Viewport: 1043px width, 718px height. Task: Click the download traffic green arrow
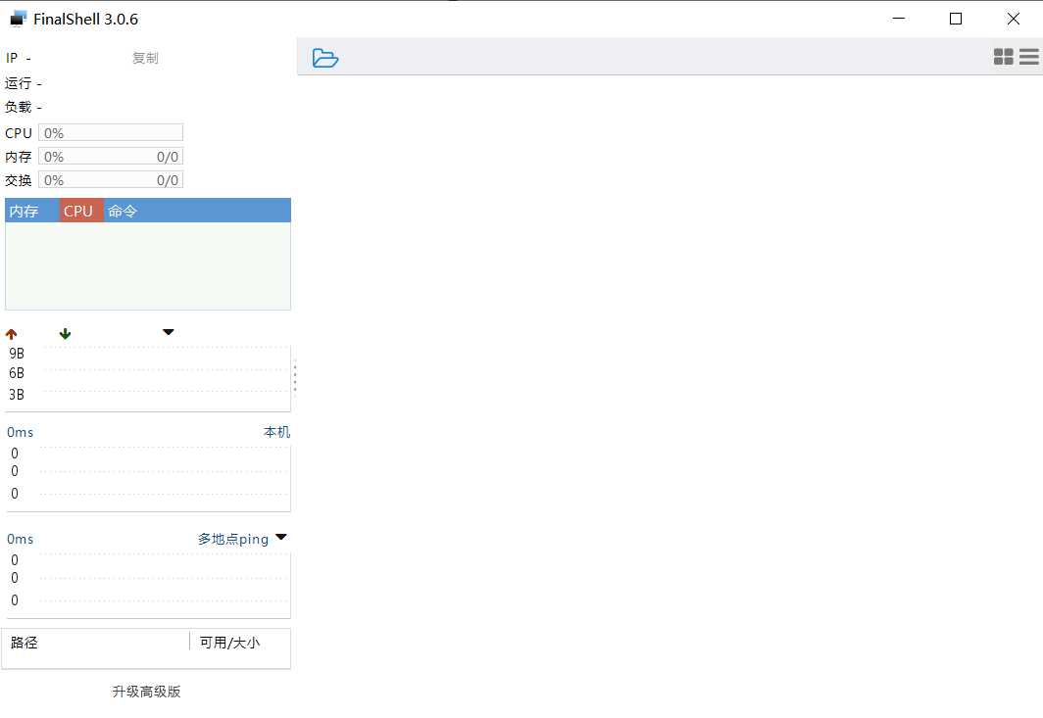pos(65,334)
